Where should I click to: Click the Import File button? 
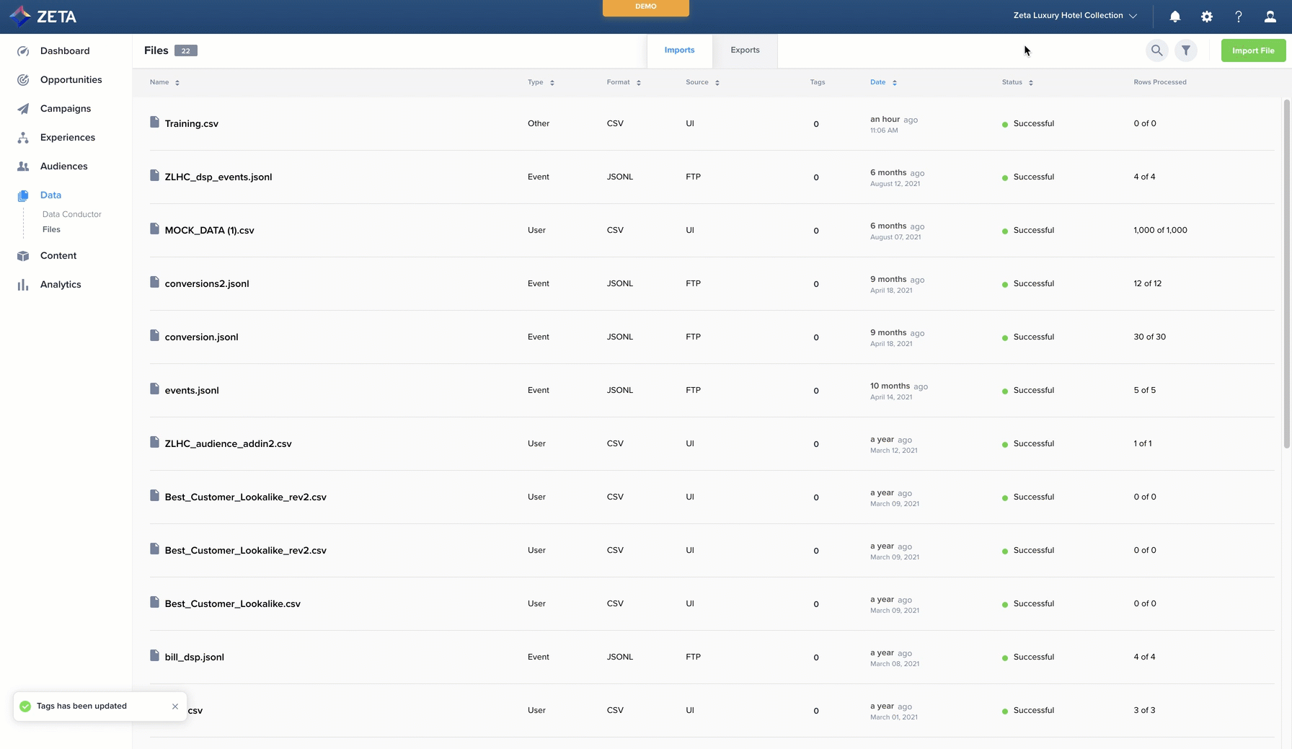coord(1252,50)
